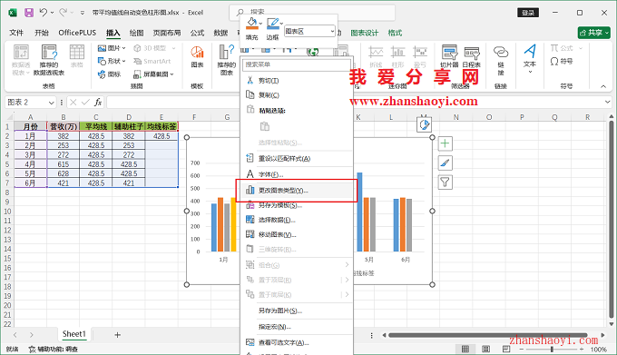Select Change Chart Type (更改图表类型)
The width and height of the screenshot is (617, 355).
[297, 190]
